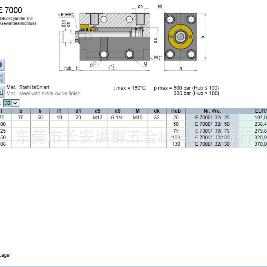This screenshot has height=267, width=267.
Task: Select article number E 7000/ 32/ 25
Action: point(212,118)
